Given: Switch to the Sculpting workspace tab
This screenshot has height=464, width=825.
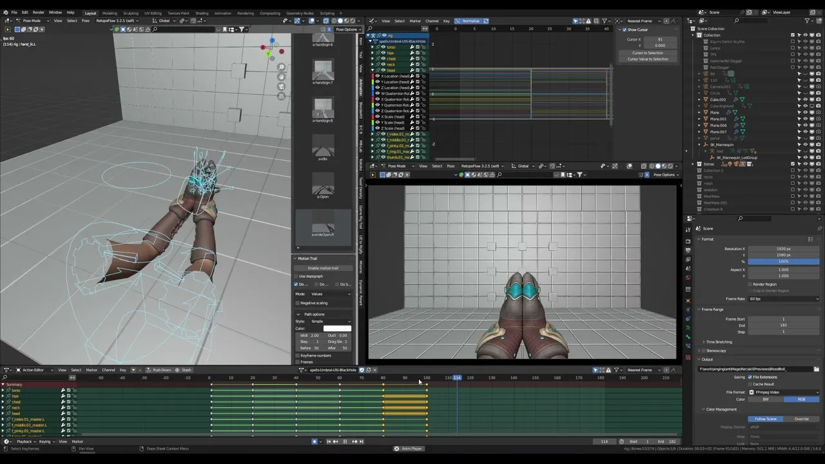Looking at the screenshot, I should 131,13.
